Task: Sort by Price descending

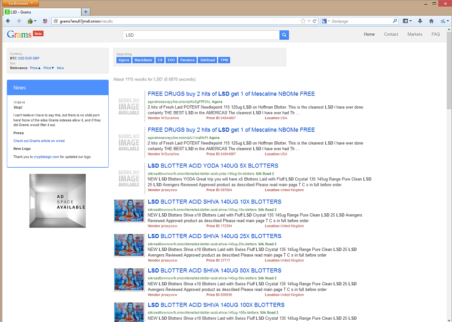Action: 48,68
